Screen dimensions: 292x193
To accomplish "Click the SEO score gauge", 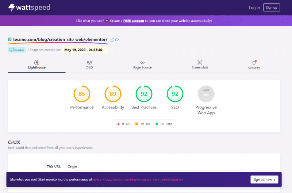I will click(x=175, y=94).
